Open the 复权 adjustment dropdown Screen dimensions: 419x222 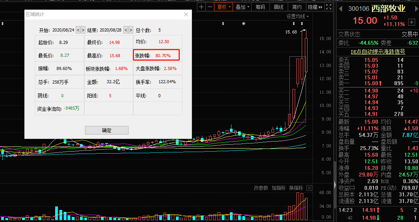(223, 7)
